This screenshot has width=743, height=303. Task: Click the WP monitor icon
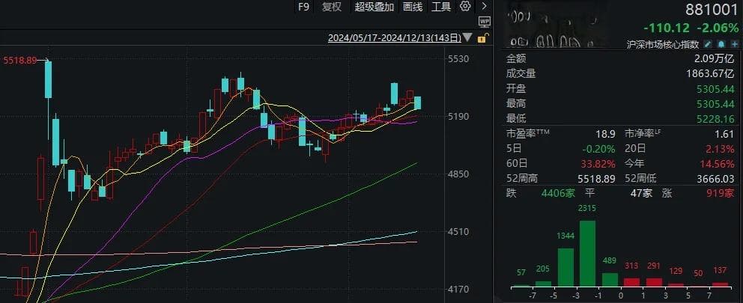click(x=484, y=21)
